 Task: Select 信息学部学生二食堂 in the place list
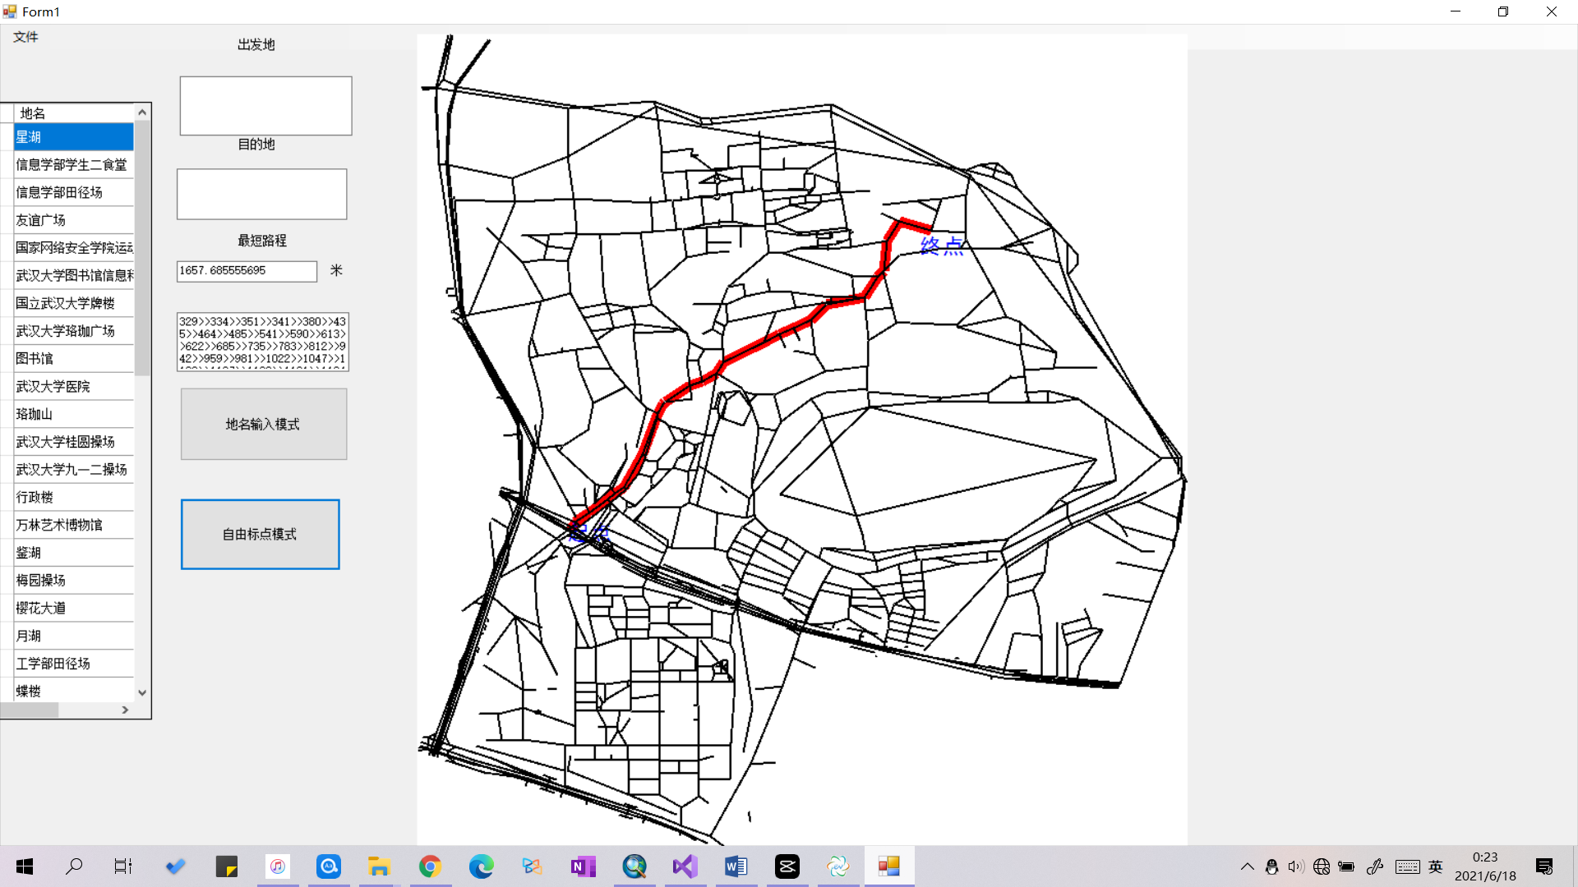click(x=72, y=165)
